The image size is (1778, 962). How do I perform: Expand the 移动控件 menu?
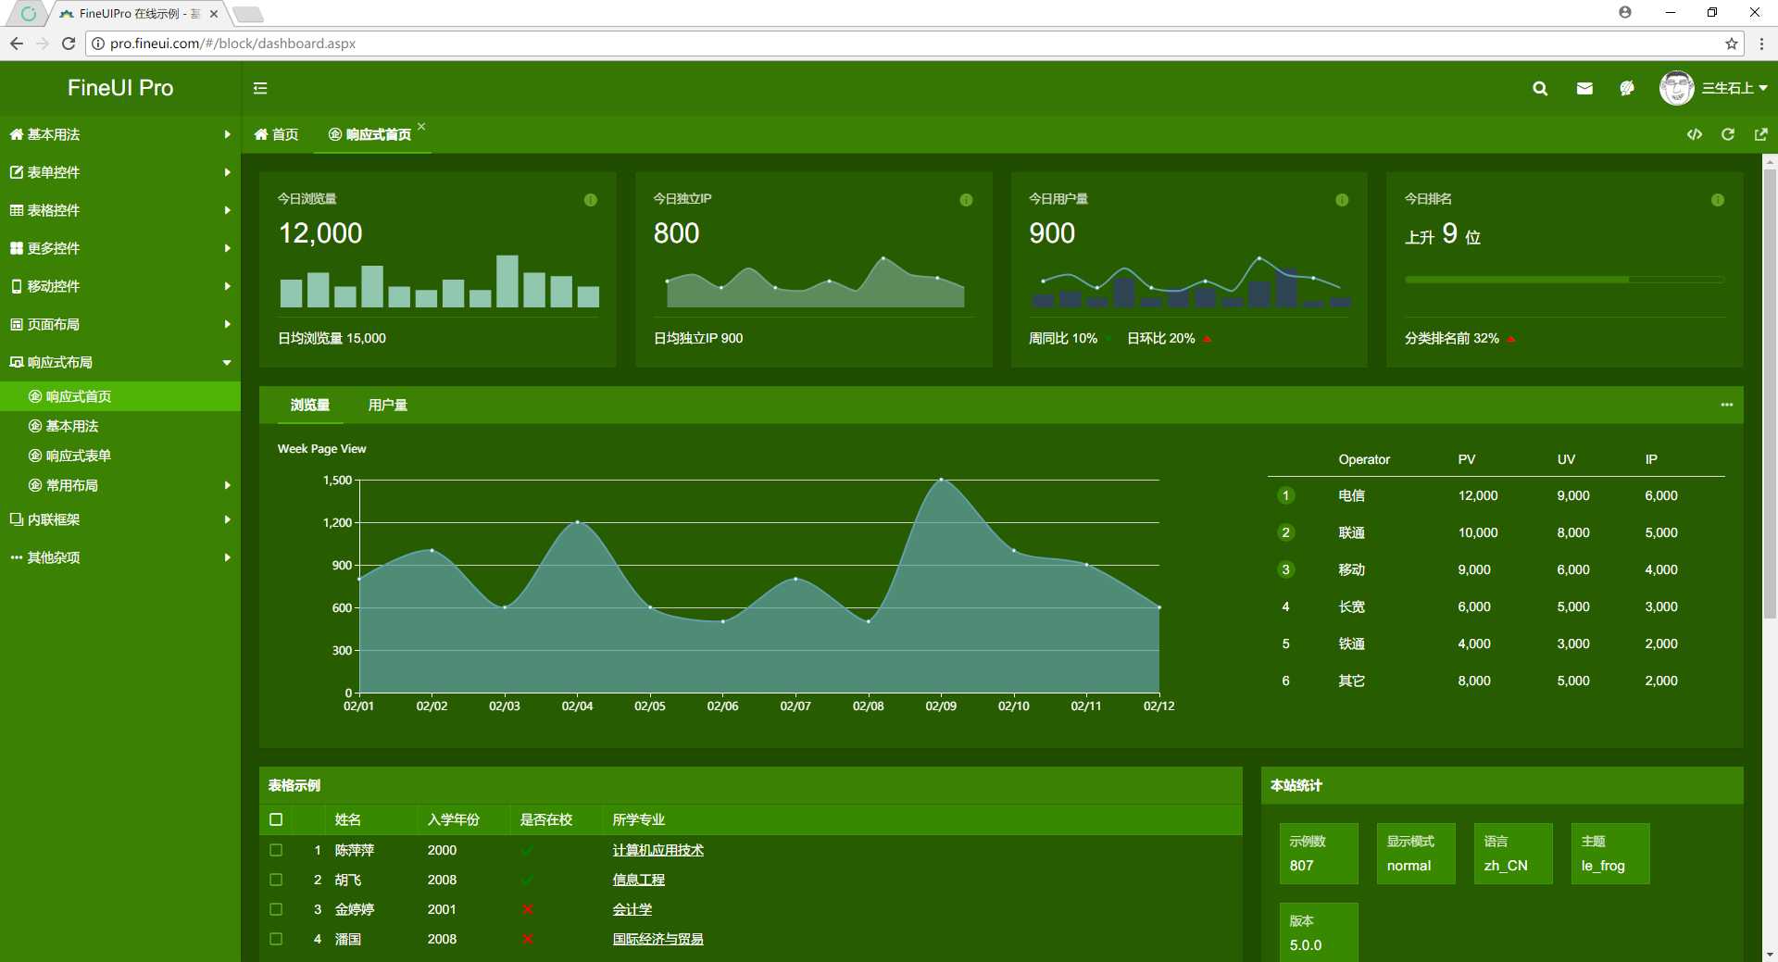pos(120,286)
